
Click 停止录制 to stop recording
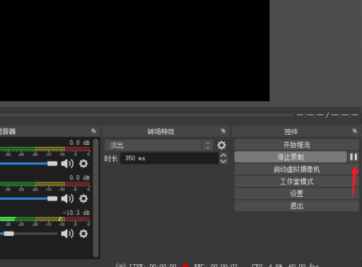tap(290, 157)
